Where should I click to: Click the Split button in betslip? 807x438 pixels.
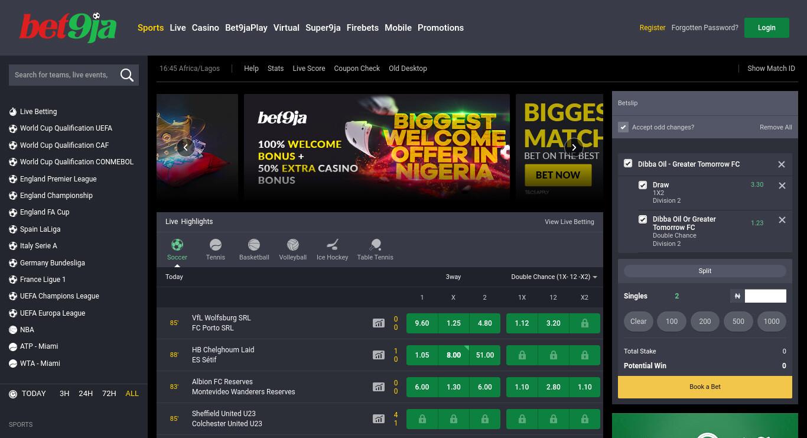point(705,271)
